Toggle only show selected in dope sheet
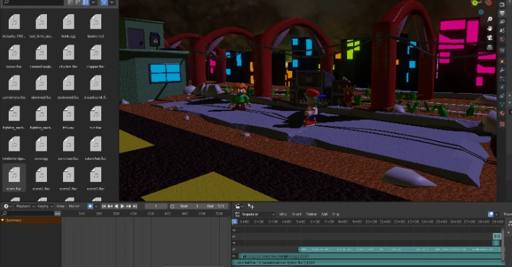 58,213
